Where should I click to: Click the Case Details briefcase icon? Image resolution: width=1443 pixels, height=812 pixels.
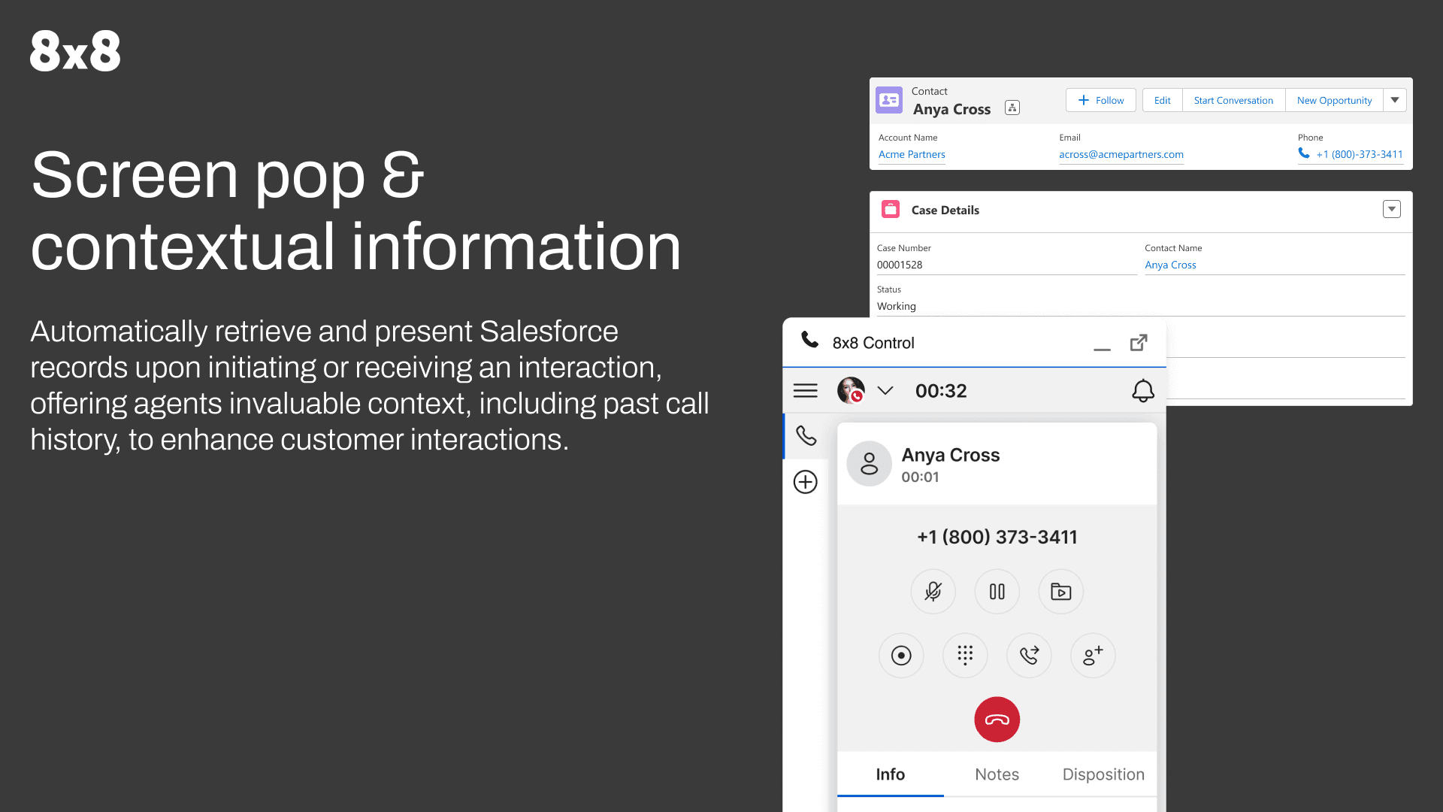pyautogui.click(x=891, y=209)
